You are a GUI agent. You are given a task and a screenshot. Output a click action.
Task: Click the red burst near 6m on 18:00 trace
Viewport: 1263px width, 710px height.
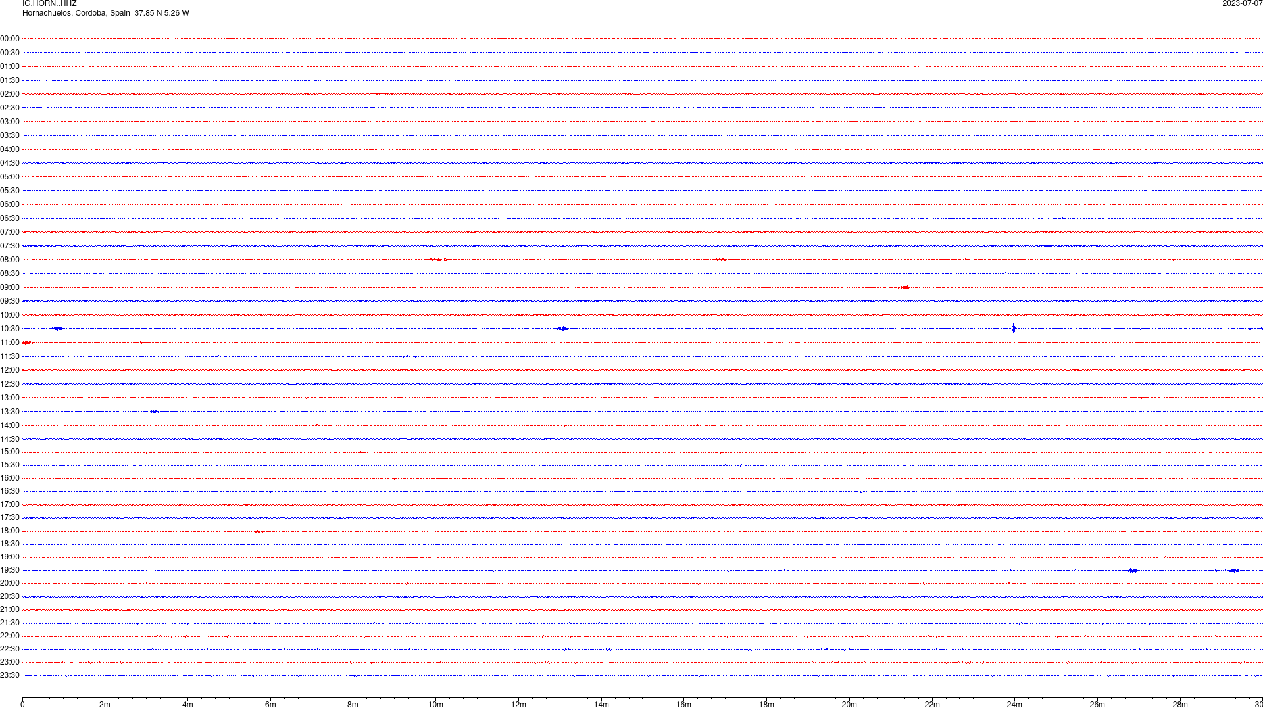260,531
